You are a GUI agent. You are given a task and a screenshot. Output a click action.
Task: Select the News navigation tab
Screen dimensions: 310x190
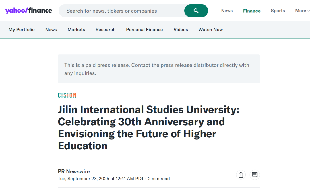tap(51, 30)
